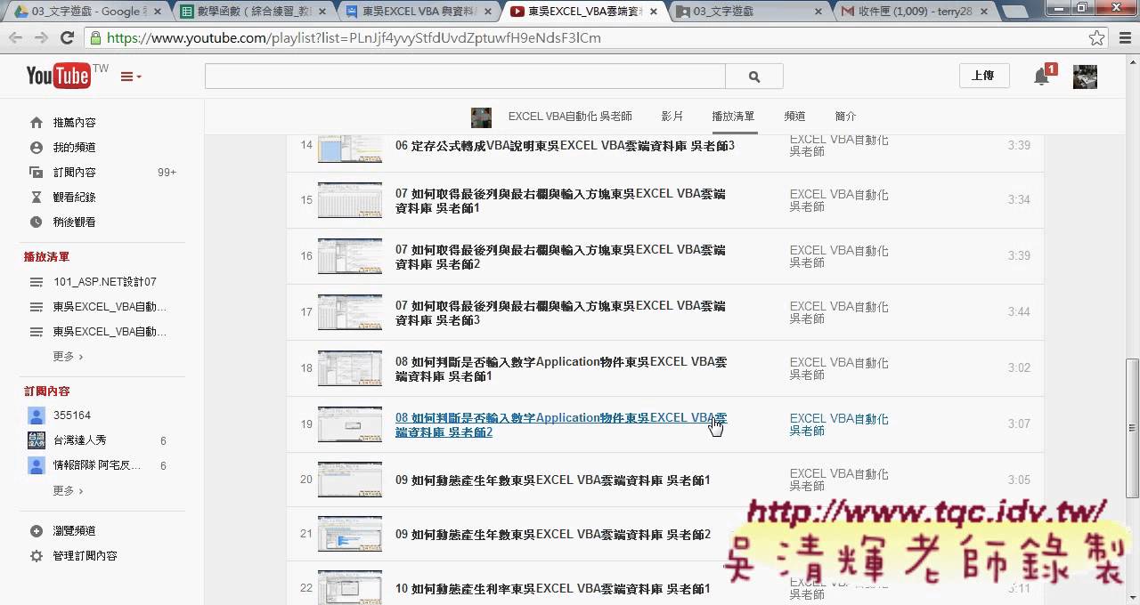Open 稍後觀看 in the sidebar

point(74,222)
